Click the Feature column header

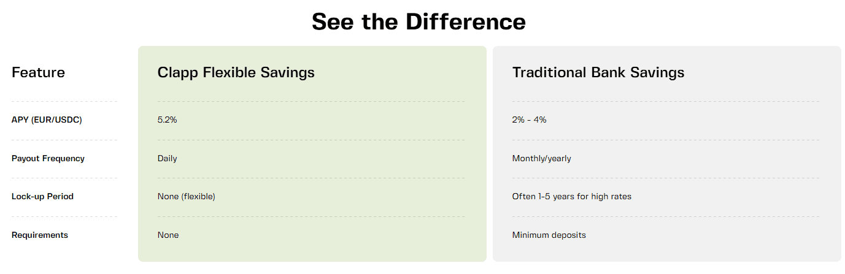click(38, 72)
